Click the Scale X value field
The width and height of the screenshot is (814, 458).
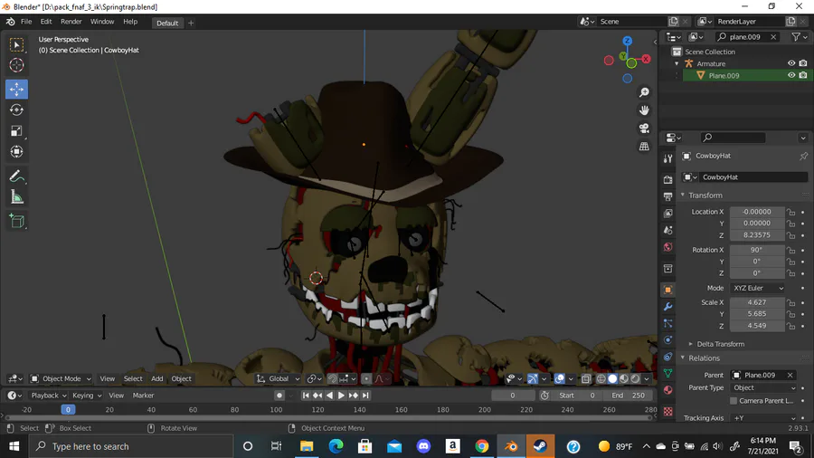(757, 302)
